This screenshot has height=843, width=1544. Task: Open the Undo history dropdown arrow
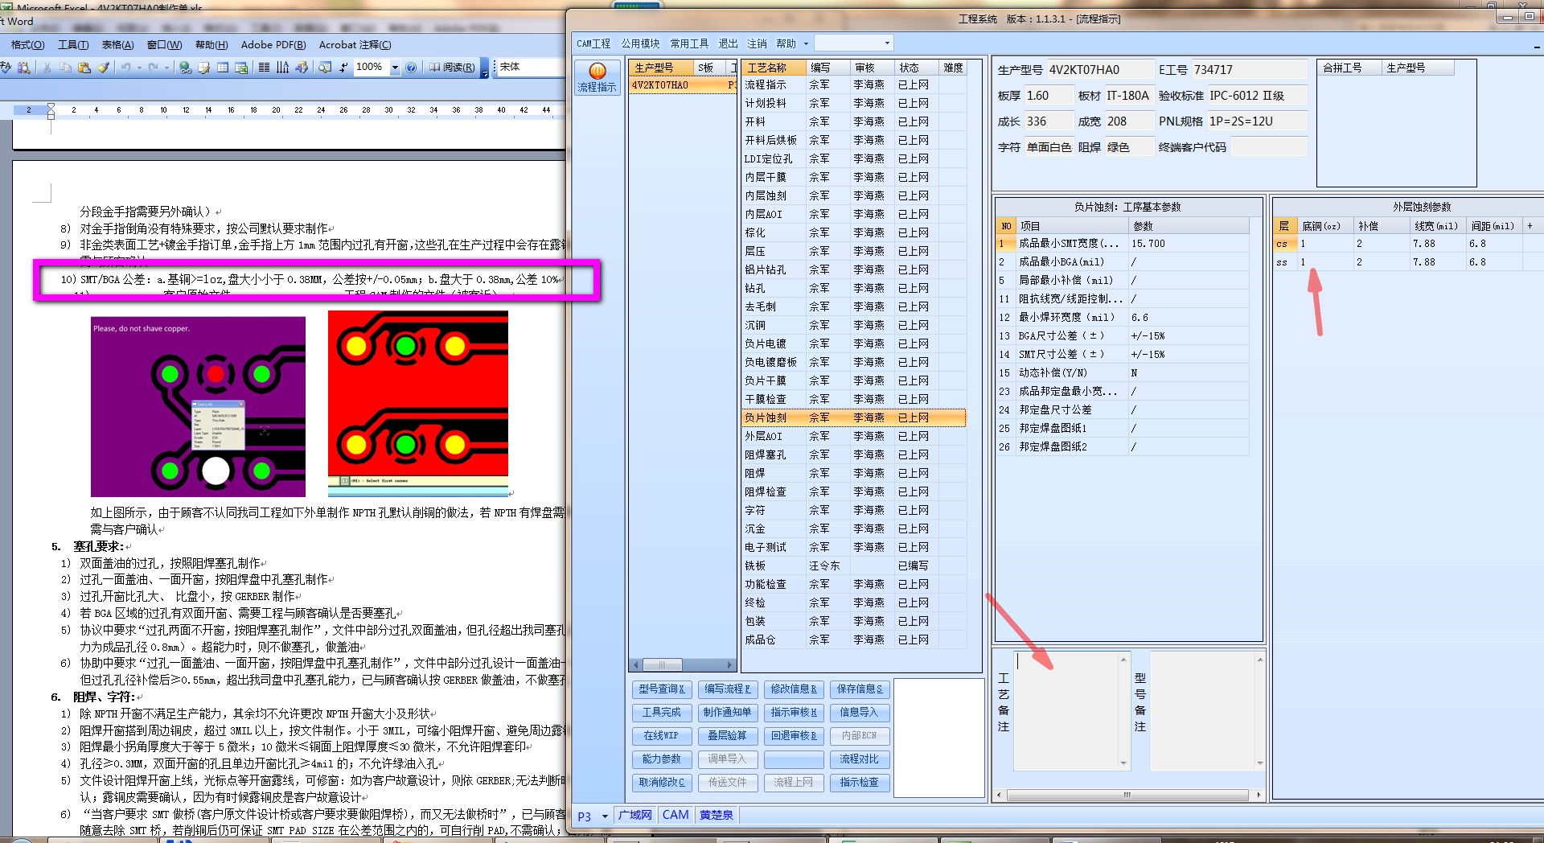pyautogui.click(x=138, y=68)
